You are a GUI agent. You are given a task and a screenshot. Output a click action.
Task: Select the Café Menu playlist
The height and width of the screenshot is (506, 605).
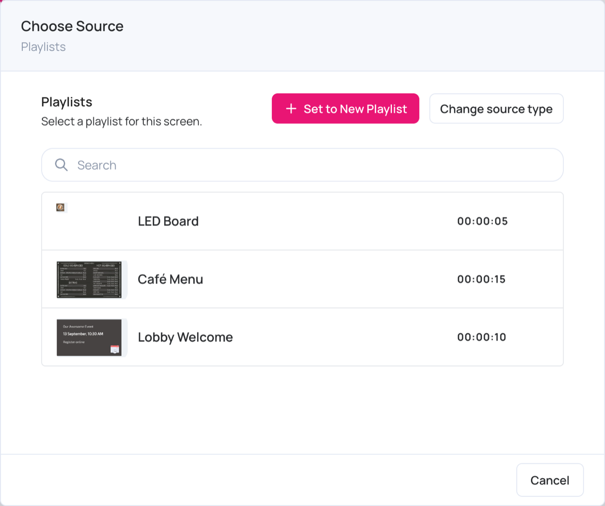coord(302,279)
